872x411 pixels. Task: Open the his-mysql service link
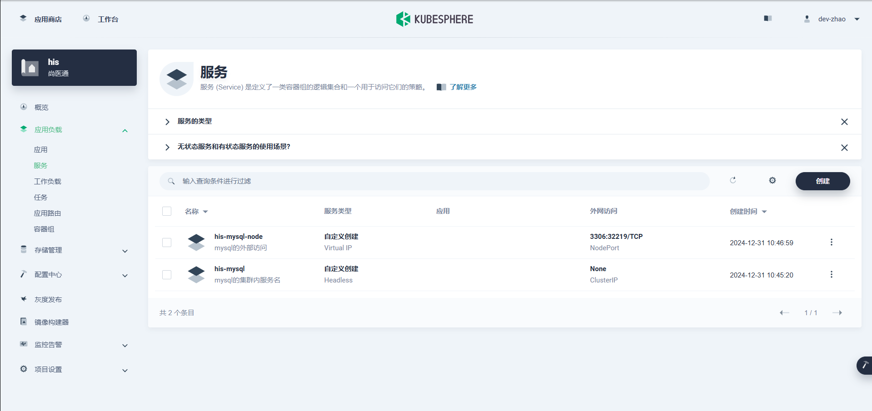tap(229, 269)
